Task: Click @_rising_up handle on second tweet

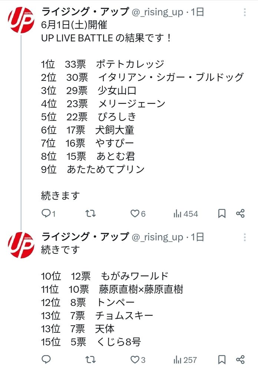Action: (158, 237)
